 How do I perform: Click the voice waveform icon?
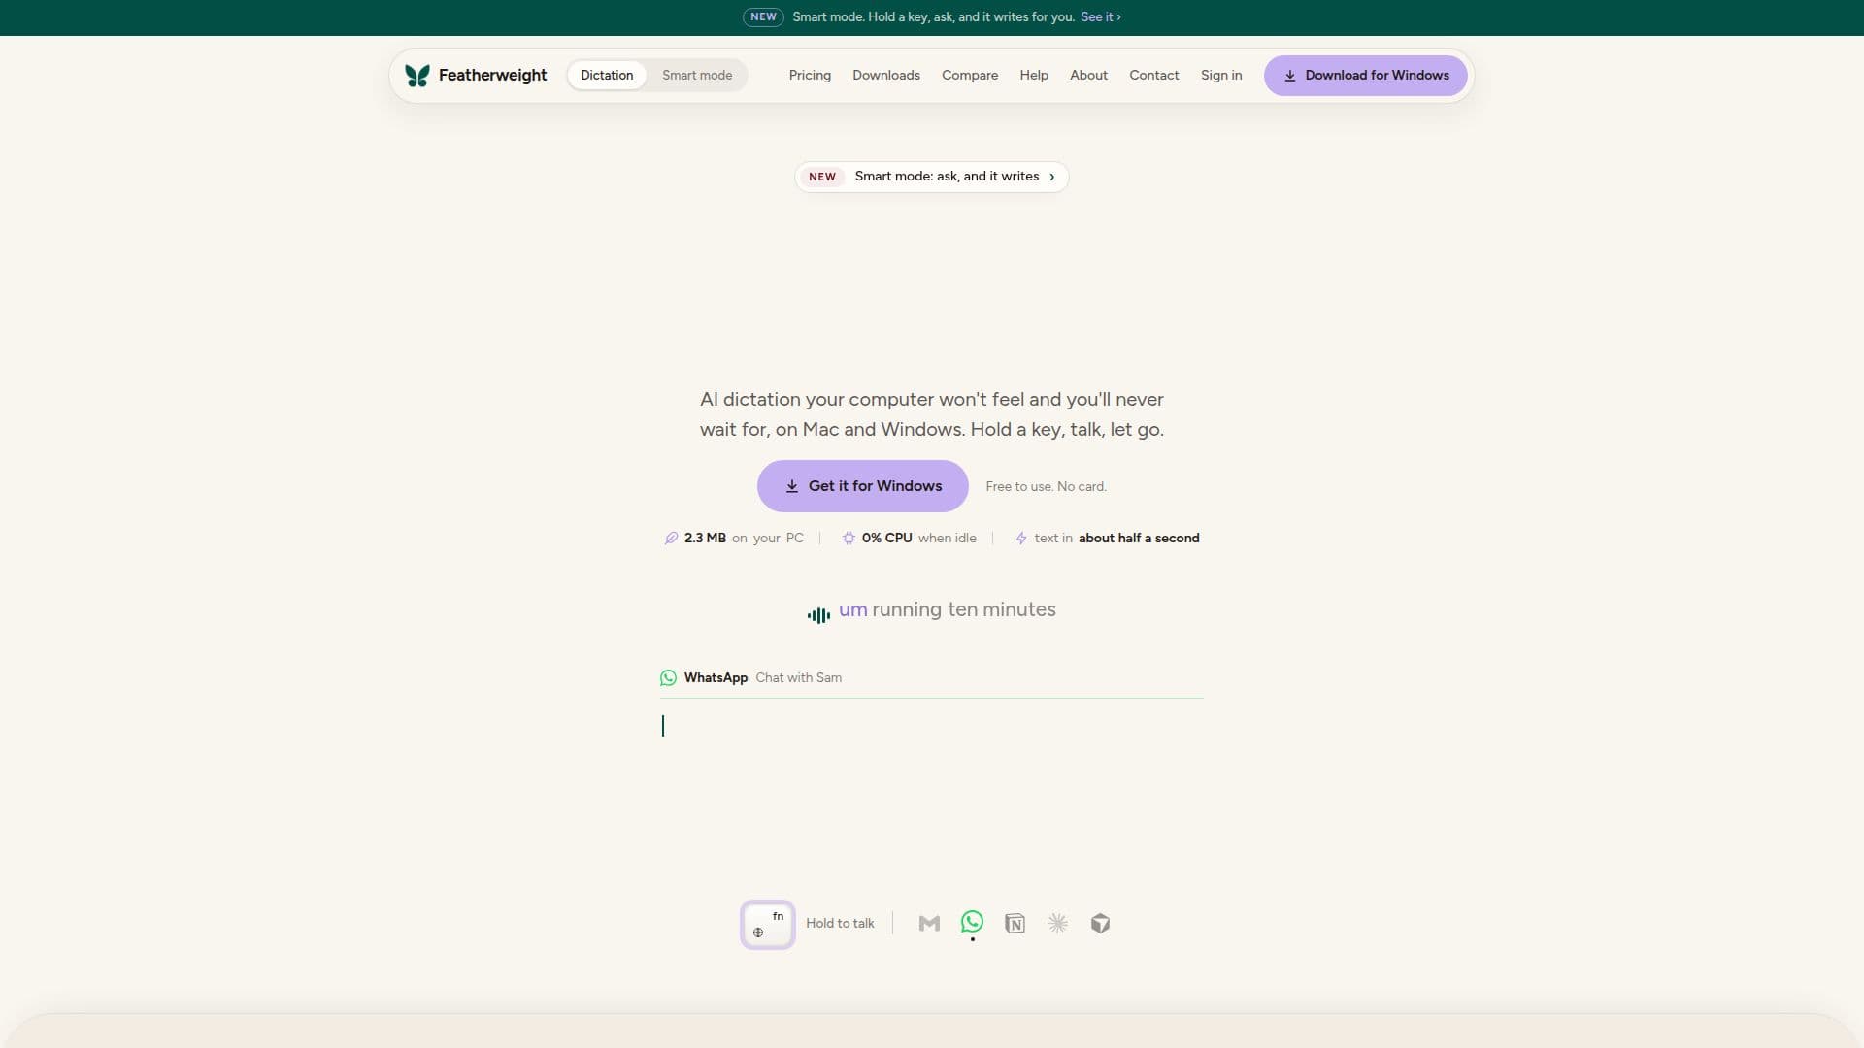click(x=818, y=615)
